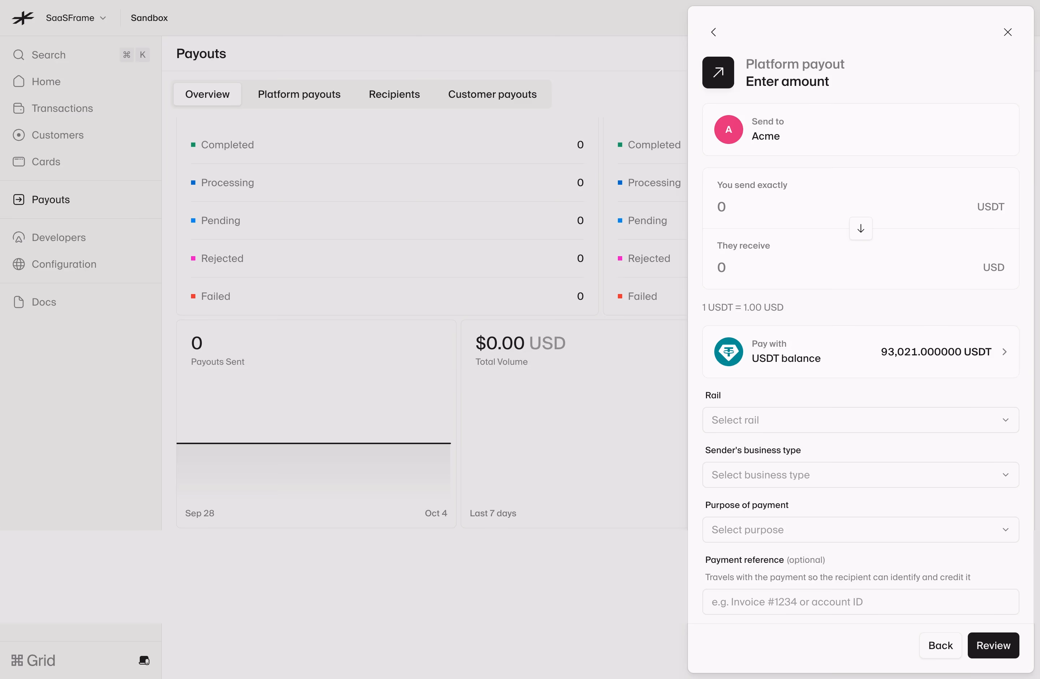
Task: Switch to the Platform payouts tab
Action: [299, 94]
